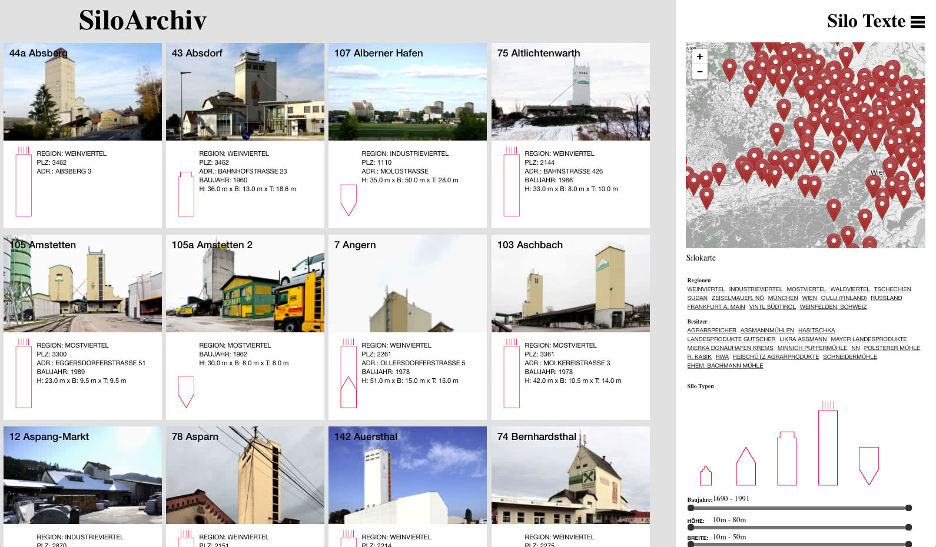Viewport: 936px width, 547px height.
Task: Click the silo type icon in 105 Amstetten card
Action: (24, 373)
